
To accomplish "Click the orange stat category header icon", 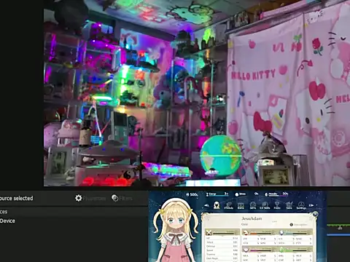I will point(246,232).
